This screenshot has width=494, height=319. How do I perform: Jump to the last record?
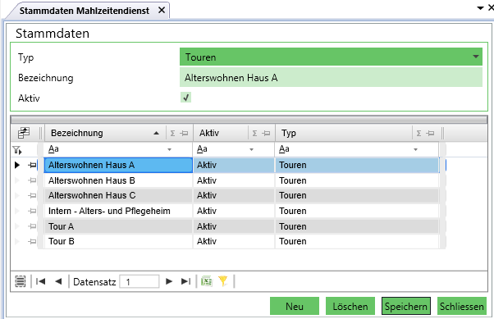186,281
